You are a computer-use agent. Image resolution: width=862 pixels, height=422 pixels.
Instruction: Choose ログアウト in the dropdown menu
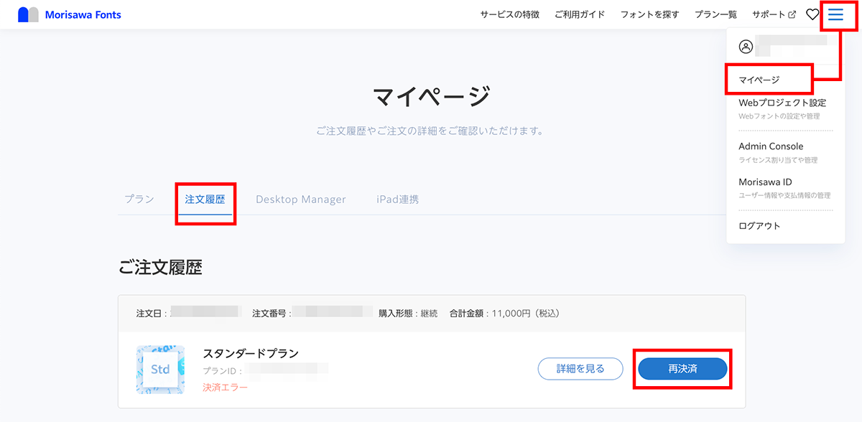coord(759,226)
